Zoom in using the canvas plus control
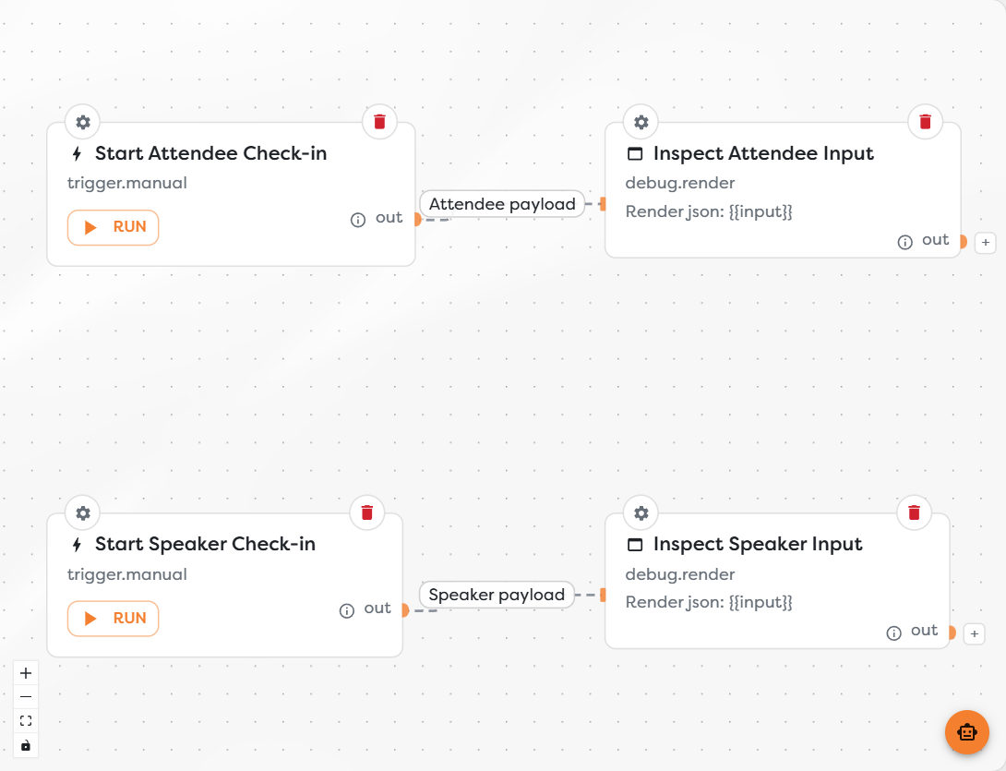 pos(26,673)
